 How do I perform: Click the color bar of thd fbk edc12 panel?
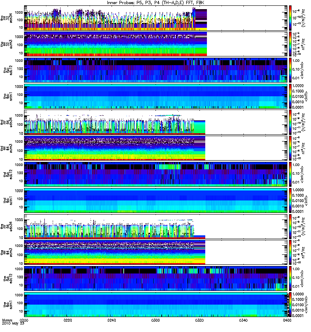click(290, 174)
